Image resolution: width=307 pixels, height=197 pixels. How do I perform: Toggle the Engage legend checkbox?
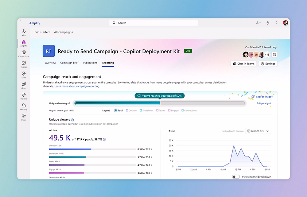click(169, 110)
